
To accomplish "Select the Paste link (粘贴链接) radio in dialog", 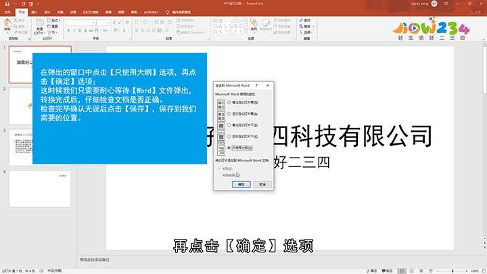I will click(219, 175).
